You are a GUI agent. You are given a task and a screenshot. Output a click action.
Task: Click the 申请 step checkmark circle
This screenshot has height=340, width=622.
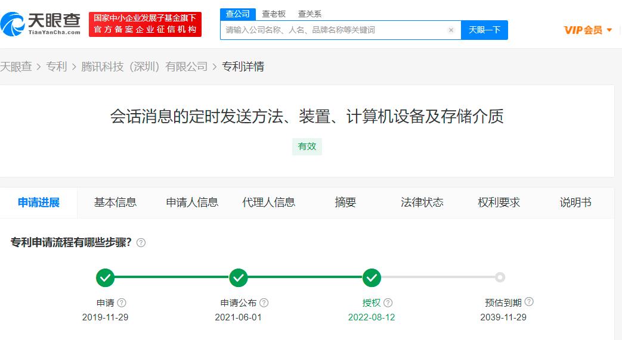point(105,278)
